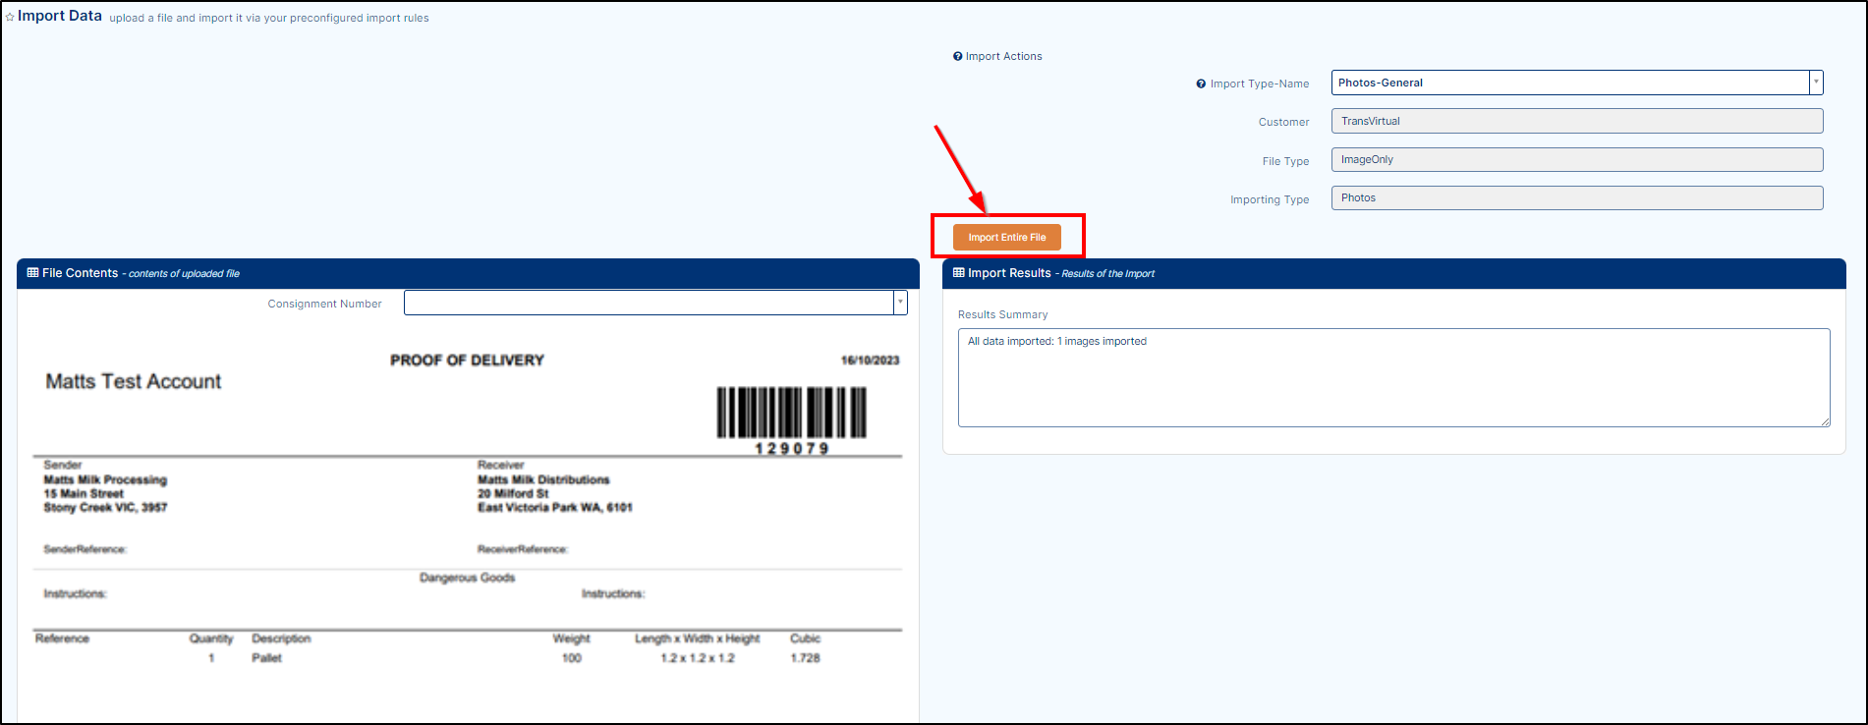Viewport: 1868px width, 725px height.
Task: Click the grid icon in File Contents header
Action: click(x=32, y=273)
